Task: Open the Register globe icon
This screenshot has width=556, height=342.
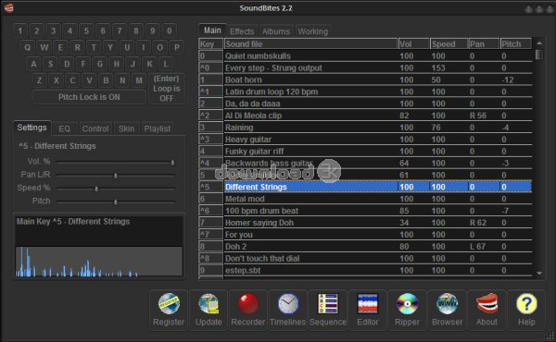Action: pyautogui.click(x=169, y=304)
